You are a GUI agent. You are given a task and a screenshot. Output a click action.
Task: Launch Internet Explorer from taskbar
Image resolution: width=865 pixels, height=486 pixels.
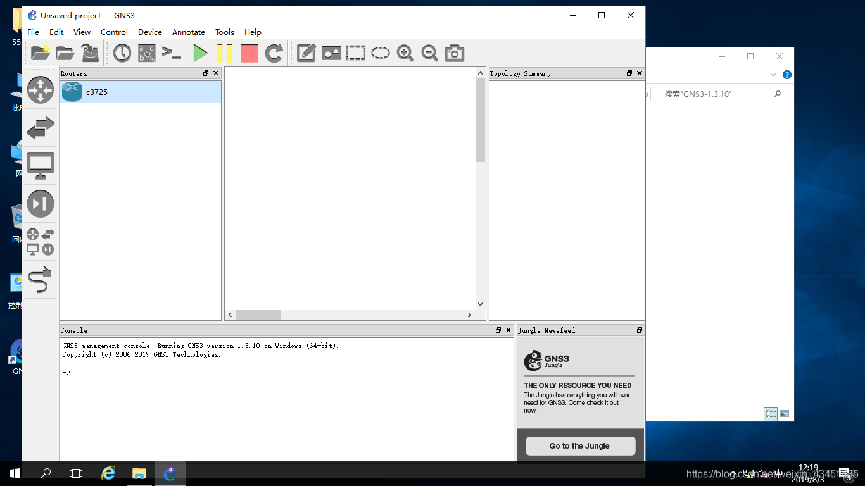109,473
